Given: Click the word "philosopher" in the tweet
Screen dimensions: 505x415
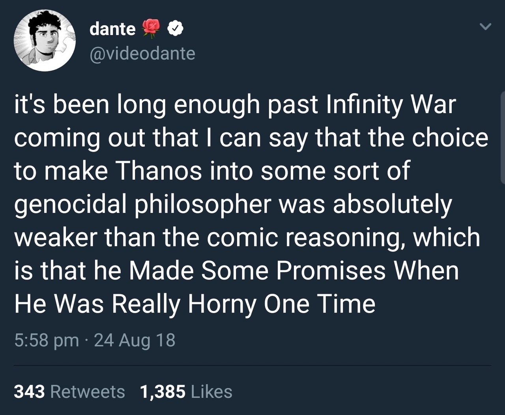Looking at the screenshot, I should 203,205.
